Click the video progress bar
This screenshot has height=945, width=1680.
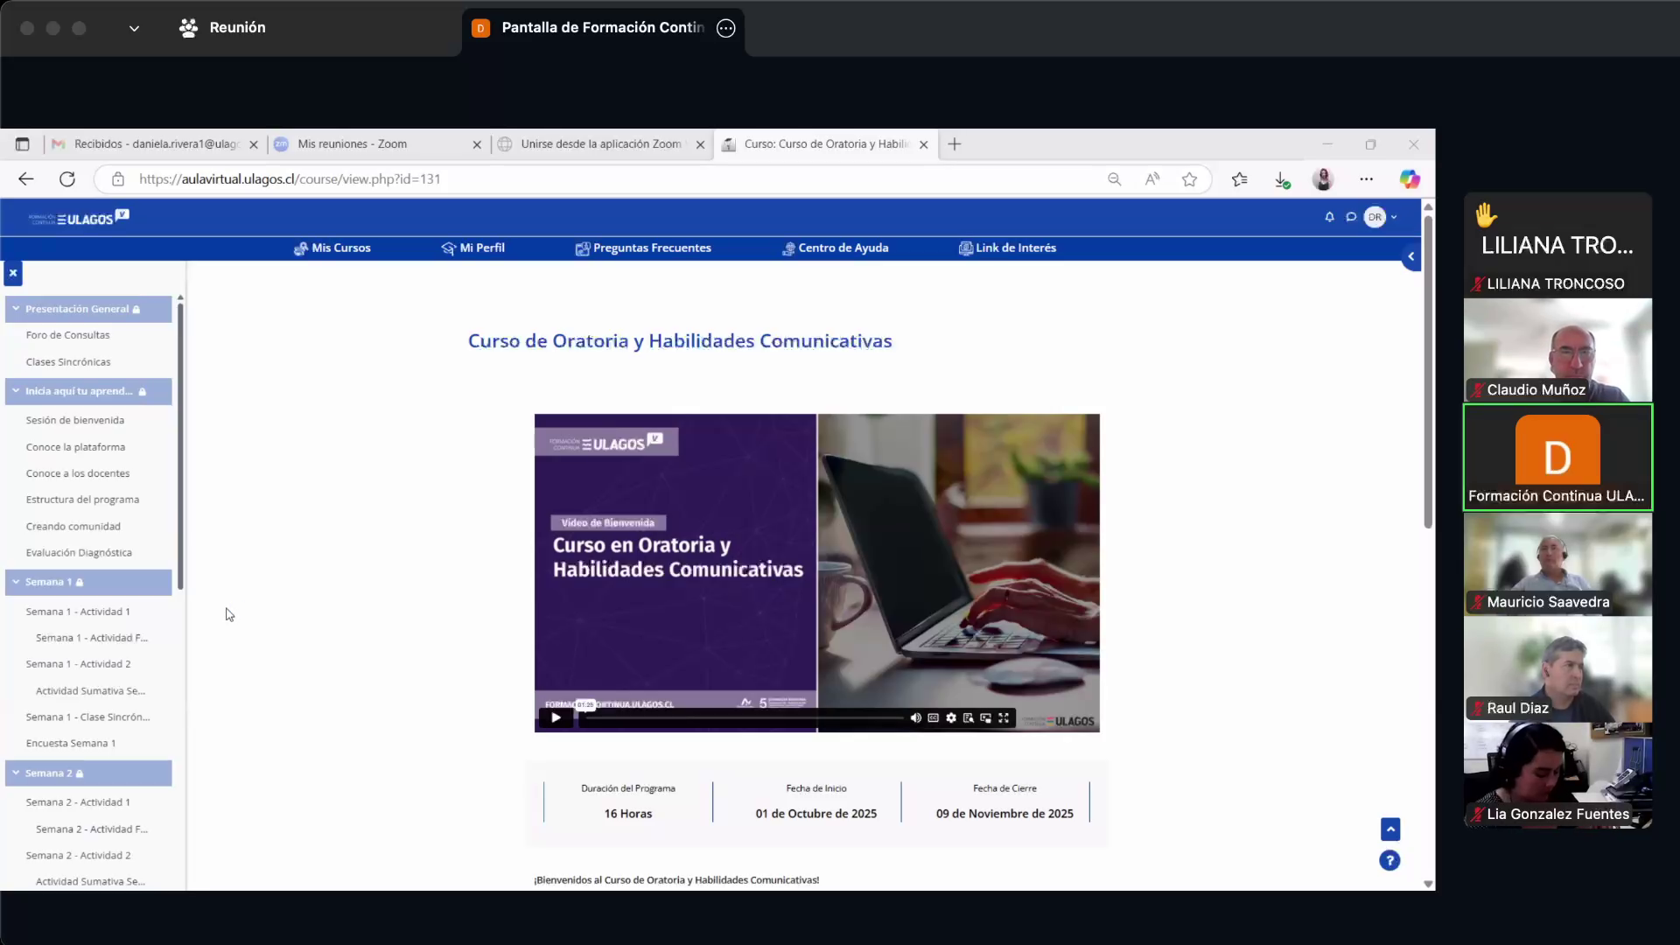pyautogui.click(x=744, y=718)
